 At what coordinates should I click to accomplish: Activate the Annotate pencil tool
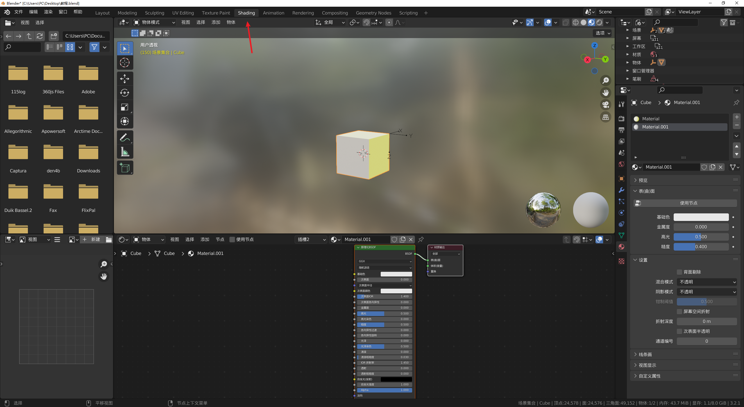pyautogui.click(x=125, y=138)
